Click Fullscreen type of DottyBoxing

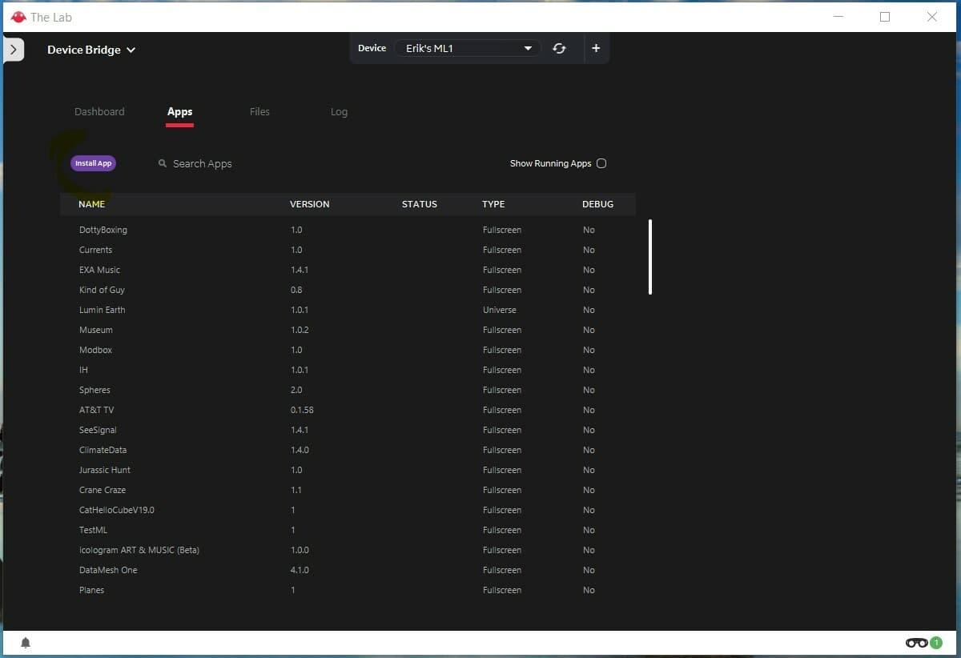pos(502,230)
